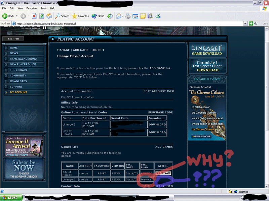Open Chronicle I Test Server Client download
Image resolution: width=269 pixels, height=201 pixels.
pyautogui.click(x=207, y=66)
